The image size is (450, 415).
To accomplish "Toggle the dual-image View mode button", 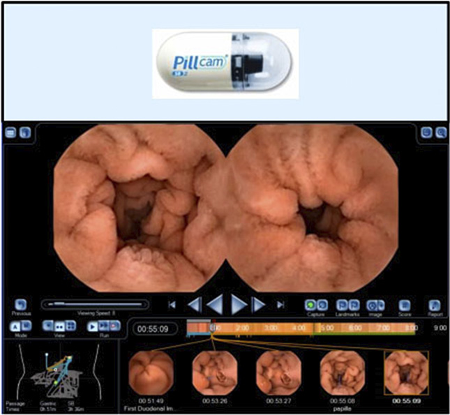I will coord(59,326).
